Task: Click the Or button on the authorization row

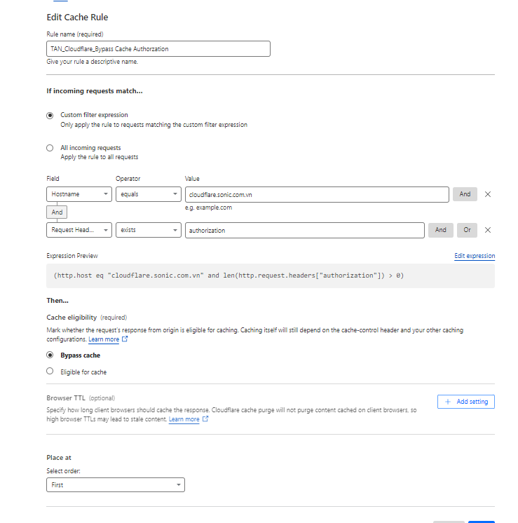Action: 467,230
